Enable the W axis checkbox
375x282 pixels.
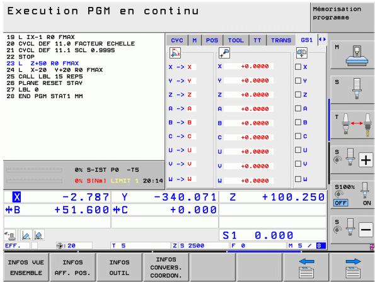(298, 179)
